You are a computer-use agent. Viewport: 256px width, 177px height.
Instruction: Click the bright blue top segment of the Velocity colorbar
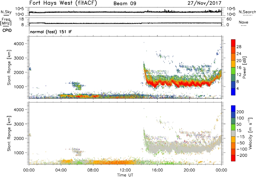pos(233,109)
